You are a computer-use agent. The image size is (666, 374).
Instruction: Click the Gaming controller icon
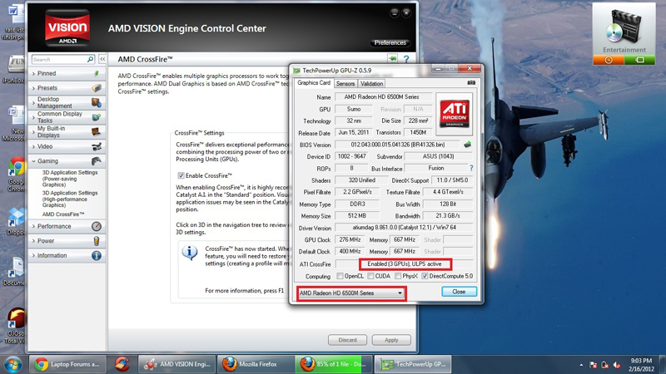click(97, 161)
